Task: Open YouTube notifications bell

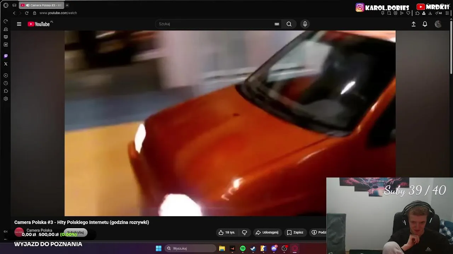Action: (425, 24)
